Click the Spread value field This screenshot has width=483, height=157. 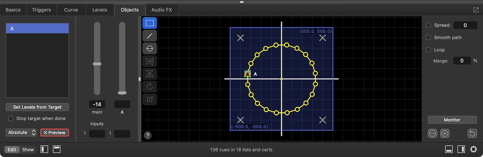[x=465, y=25]
